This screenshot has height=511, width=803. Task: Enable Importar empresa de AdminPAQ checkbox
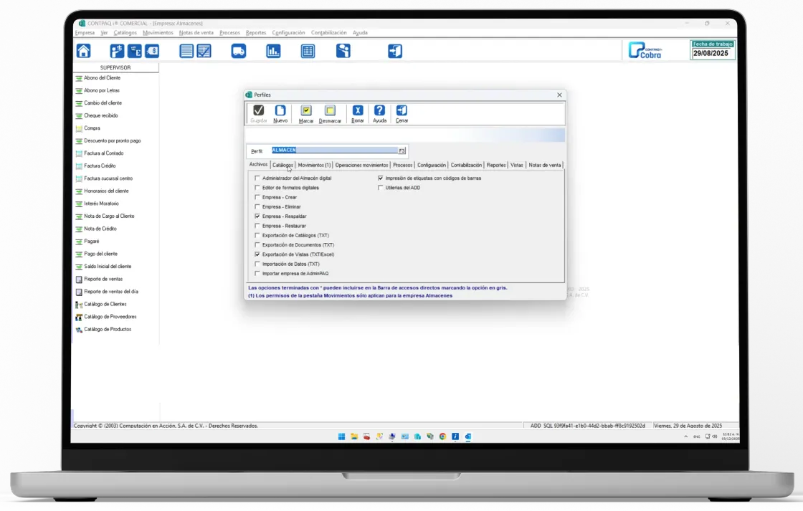[257, 274]
